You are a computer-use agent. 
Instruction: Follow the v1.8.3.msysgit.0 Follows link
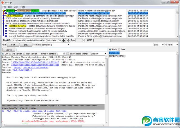coord(22,70)
